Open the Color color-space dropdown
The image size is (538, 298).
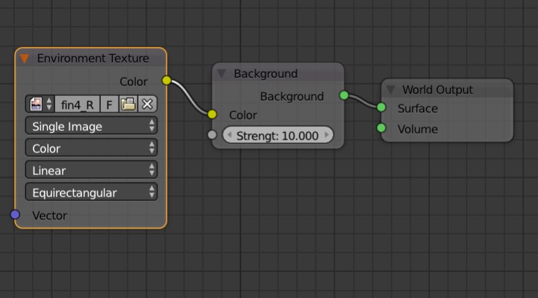pyautogui.click(x=91, y=148)
